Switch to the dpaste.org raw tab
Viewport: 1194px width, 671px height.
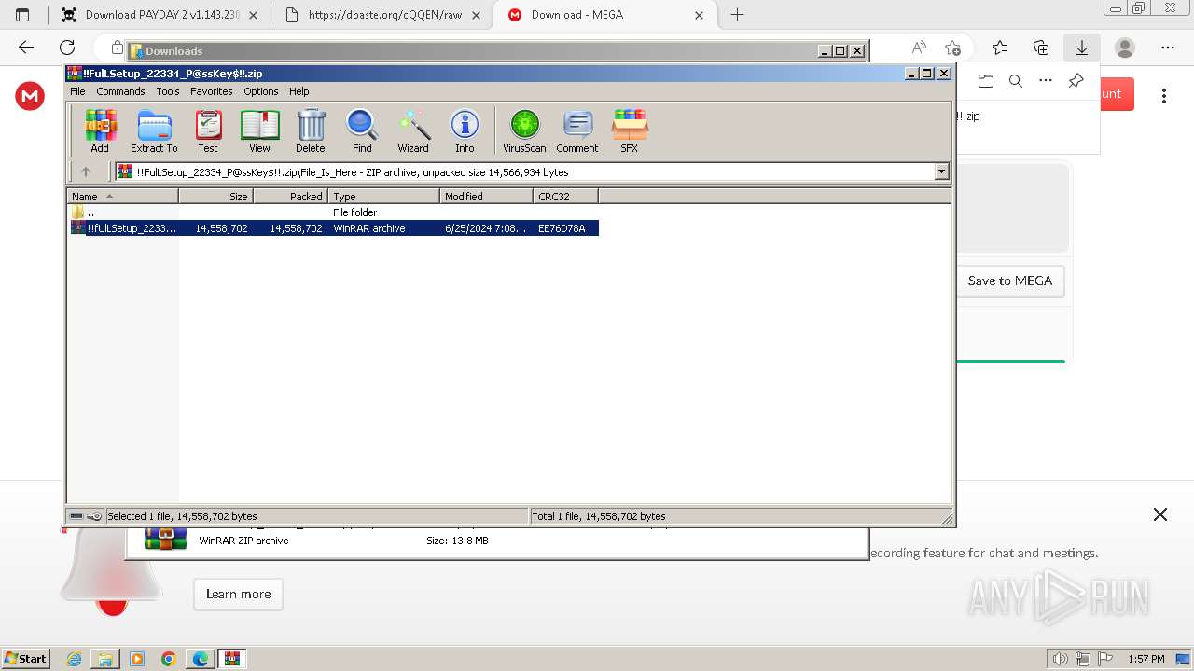point(383,15)
